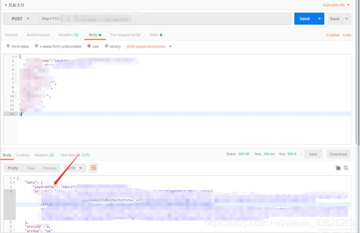
Task: Save the response with the lower Save button
Action: (313, 154)
